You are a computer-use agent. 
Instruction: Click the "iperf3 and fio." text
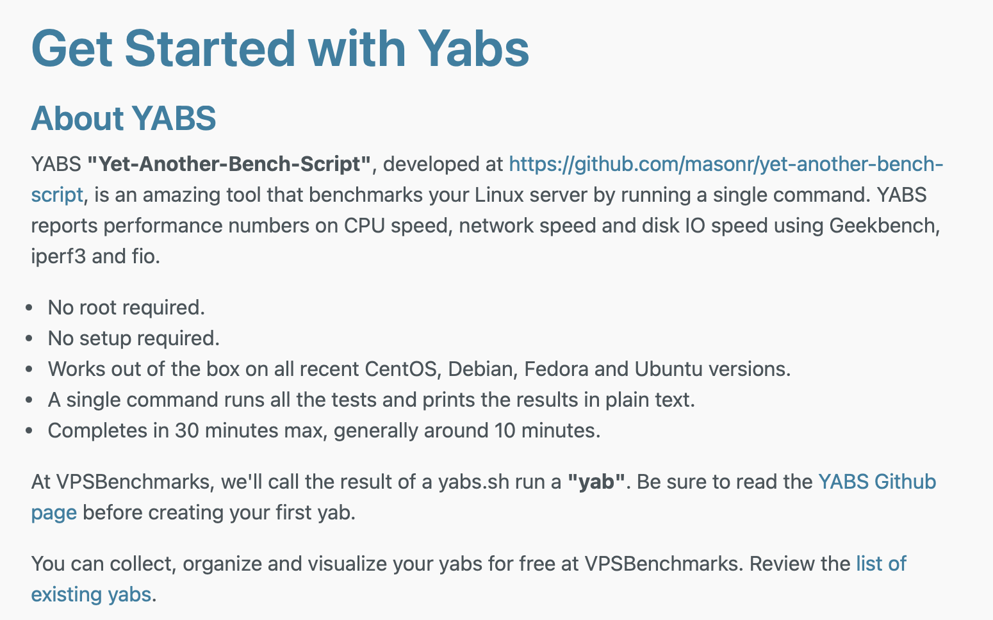point(95,256)
